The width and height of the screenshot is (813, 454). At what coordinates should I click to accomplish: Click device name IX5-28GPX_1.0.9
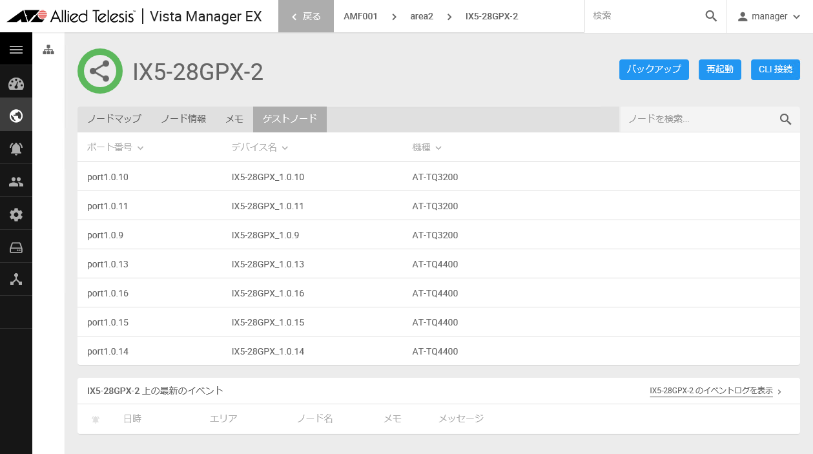pos(265,235)
